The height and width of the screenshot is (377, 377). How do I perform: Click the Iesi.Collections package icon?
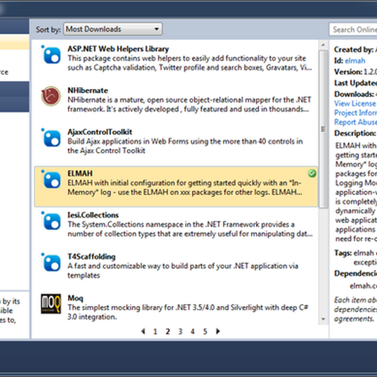click(x=51, y=221)
